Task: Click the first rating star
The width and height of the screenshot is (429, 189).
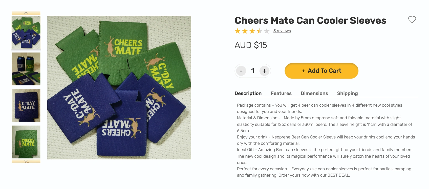Action: click(238, 31)
